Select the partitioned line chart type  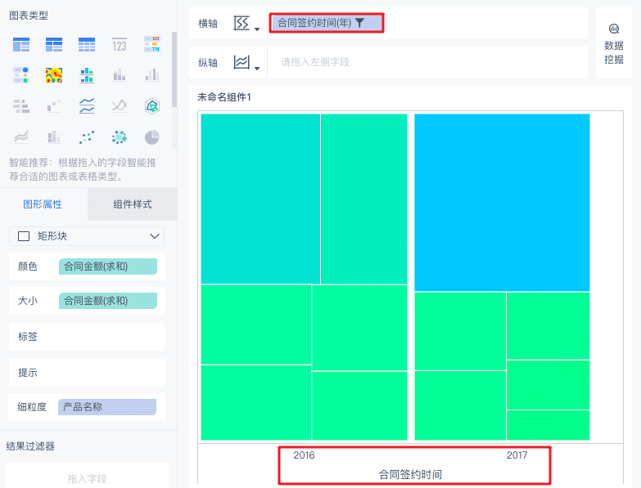[87, 106]
